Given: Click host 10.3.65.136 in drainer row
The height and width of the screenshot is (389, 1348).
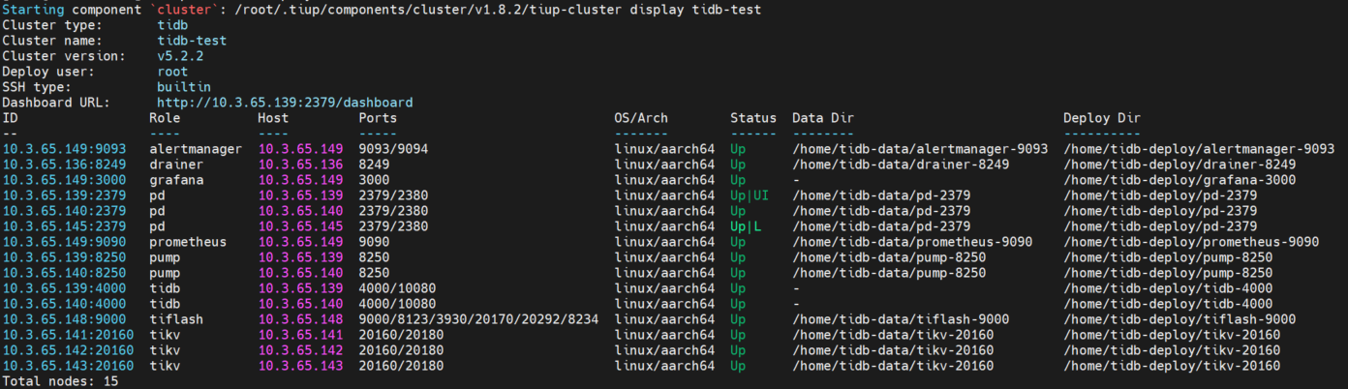Looking at the screenshot, I should tap(300, 165).
